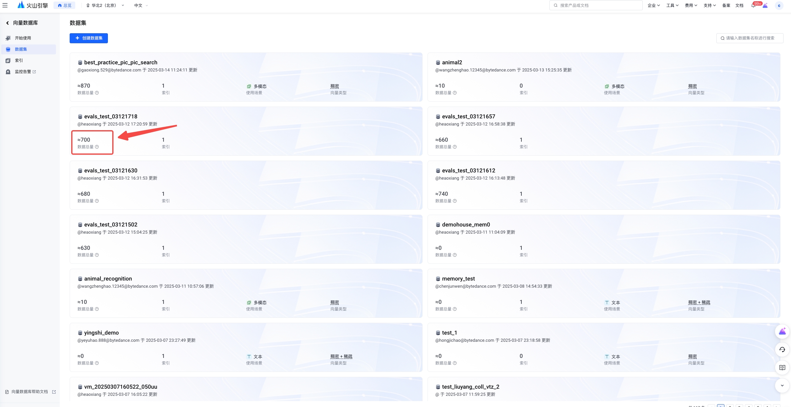This screenshot has width=791, height=407.
Task: Click help icon beside 数据总量 for evals_test_03121657
Action: pos(455,147)
